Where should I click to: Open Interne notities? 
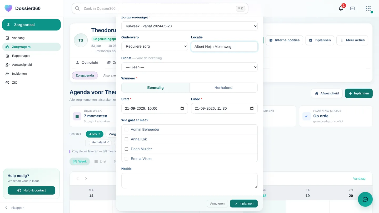pyautogui.click(x=285, y=40)
